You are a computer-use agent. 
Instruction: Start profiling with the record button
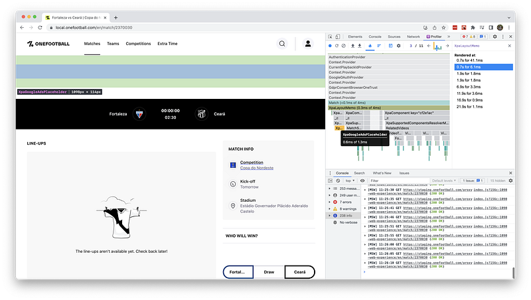click(331, 46)
